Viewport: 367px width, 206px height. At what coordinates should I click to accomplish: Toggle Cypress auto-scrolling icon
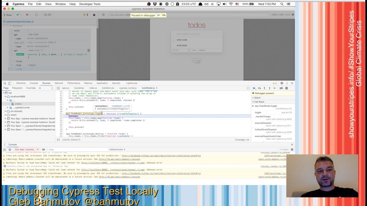86,15
